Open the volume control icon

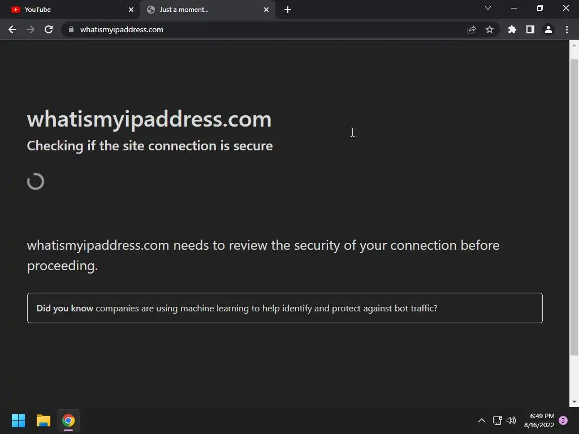click(511, 420)
